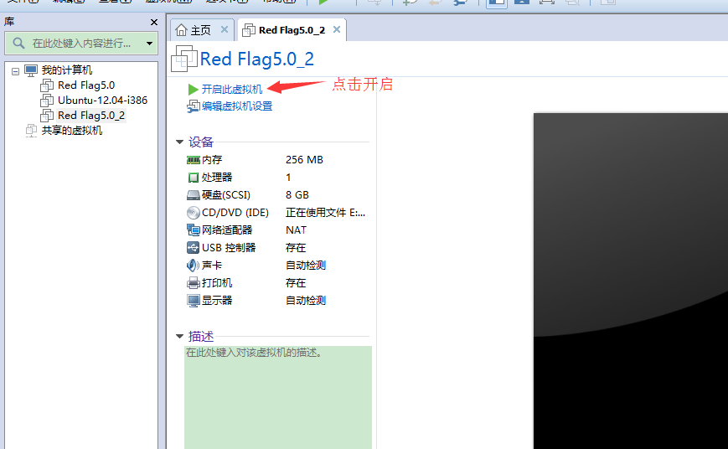Click the 硬盘(SCSI) disk icon
Image resolution: width=728 pixels, height=449 pixels.
(194, 195)
